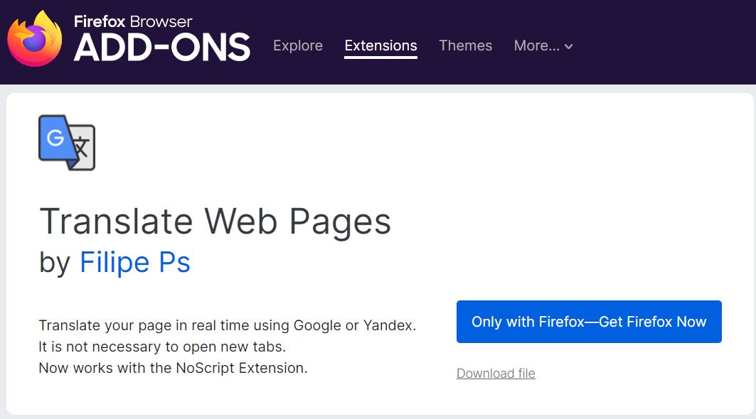Select the Extensions navigation item
756x419 pixels.
[381, 45]
